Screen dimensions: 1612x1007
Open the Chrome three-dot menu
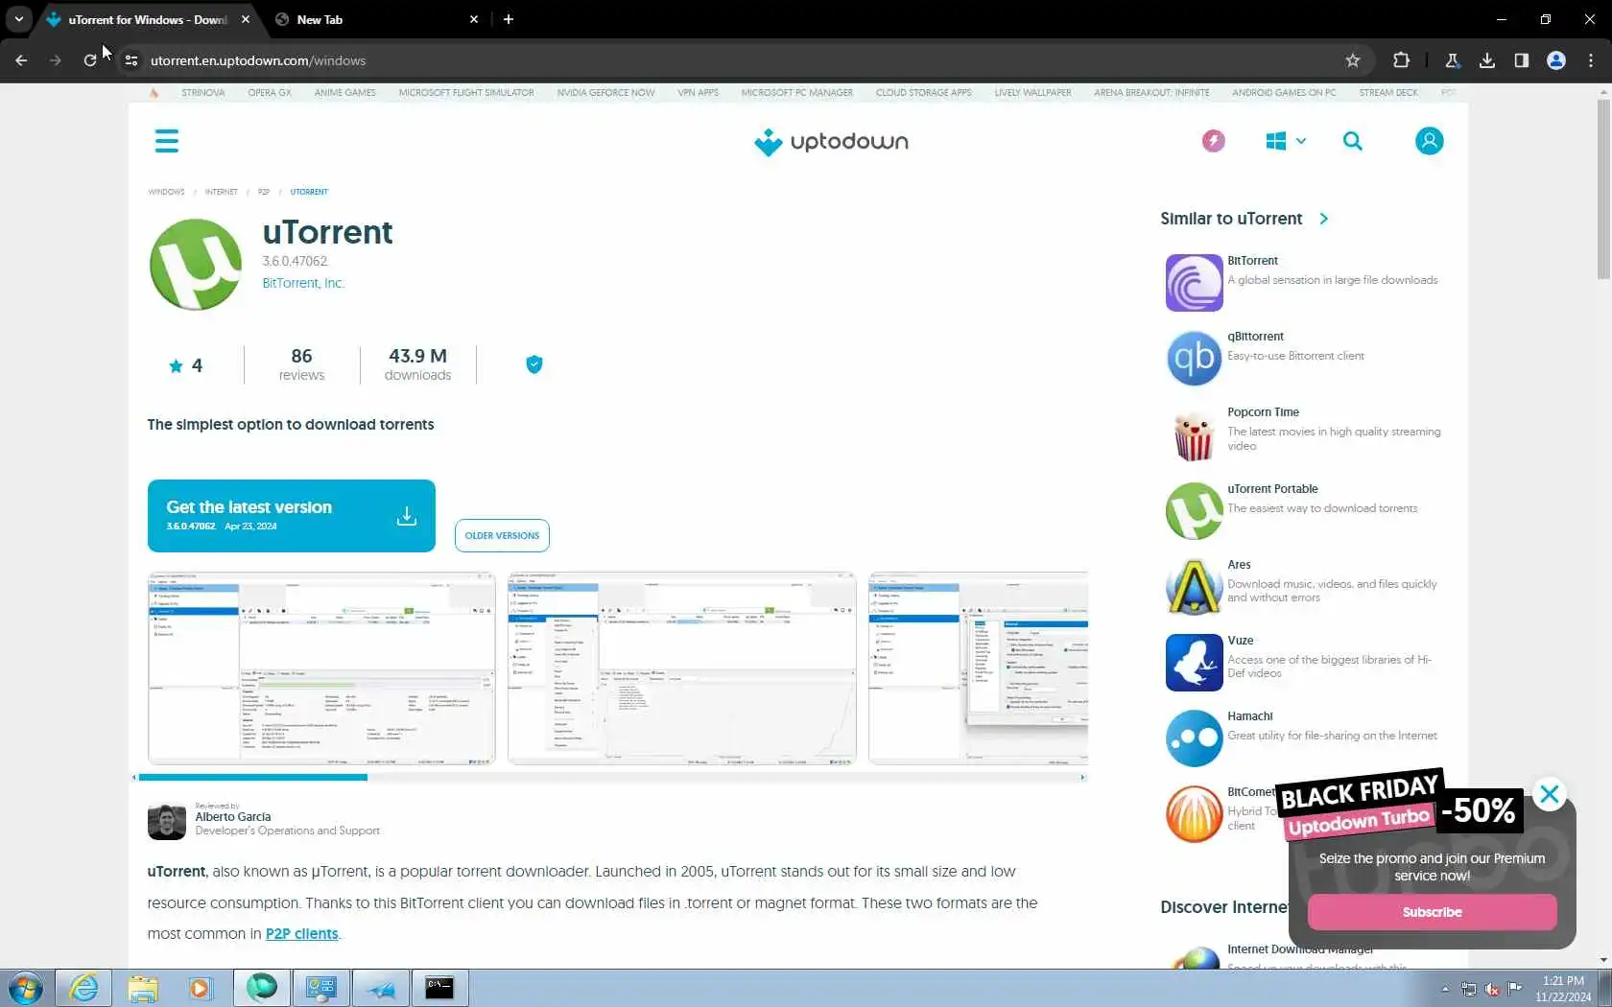click(1591, 60)
